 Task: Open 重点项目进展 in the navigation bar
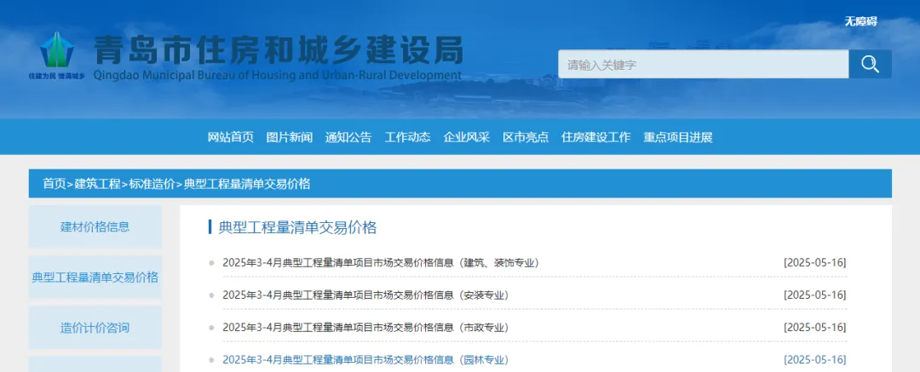(677, 137)
